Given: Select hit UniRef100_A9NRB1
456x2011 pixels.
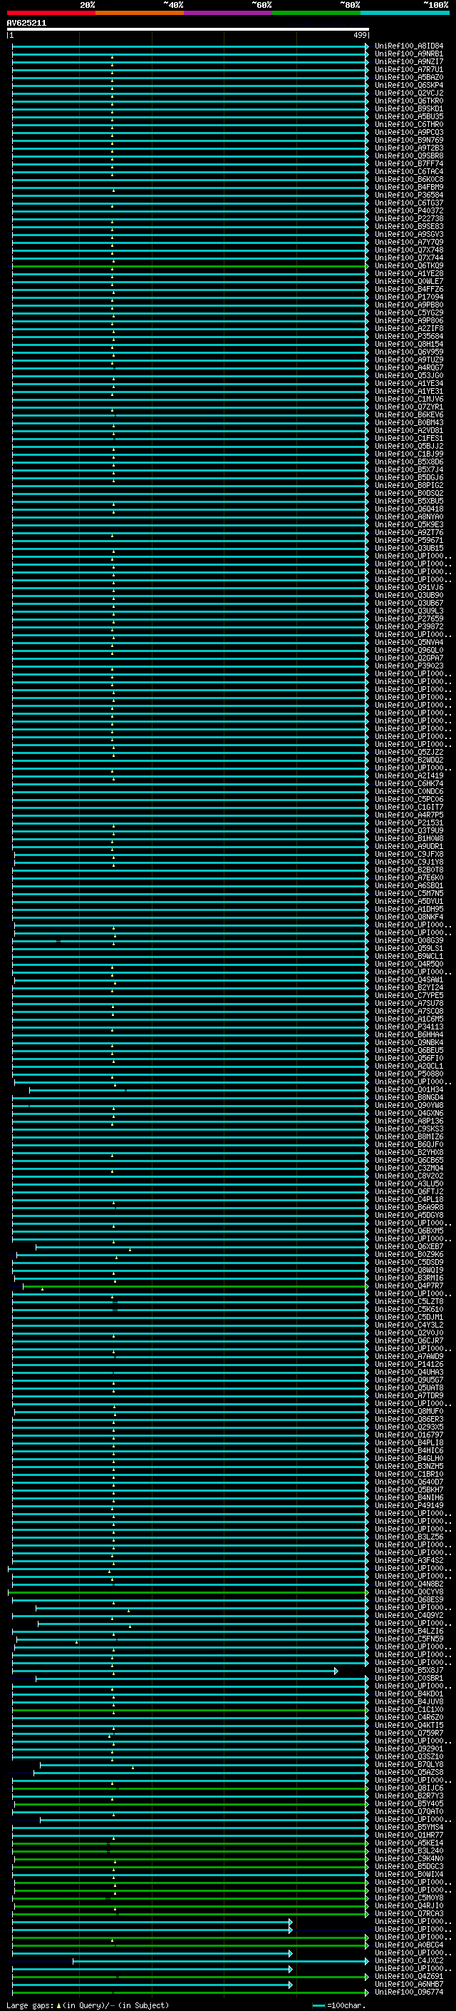Looking at the screenshot, I should pyautogui.click(x=409, y=54).
